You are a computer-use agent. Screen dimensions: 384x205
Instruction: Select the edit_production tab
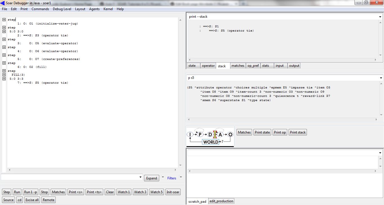click(x=221, y=201)
